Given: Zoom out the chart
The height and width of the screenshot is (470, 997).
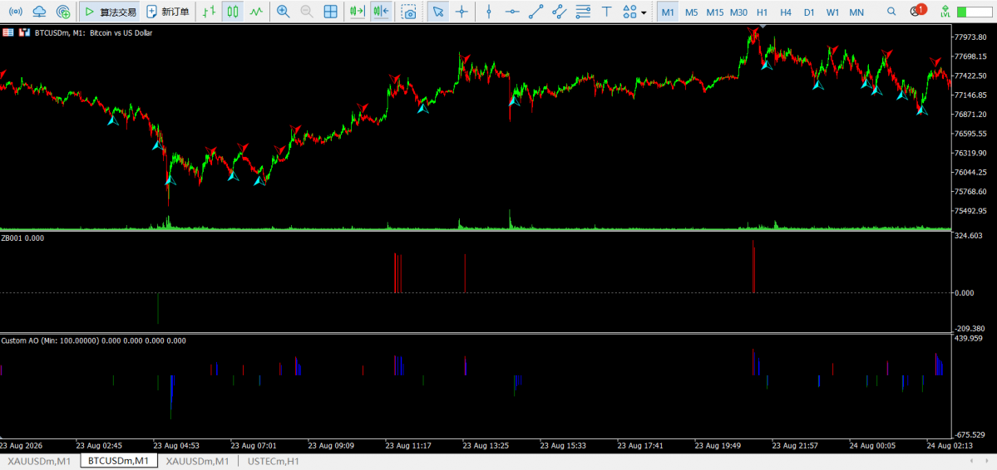Looking at the screenshot, I should pyautogui.click(x=307, y=12).
